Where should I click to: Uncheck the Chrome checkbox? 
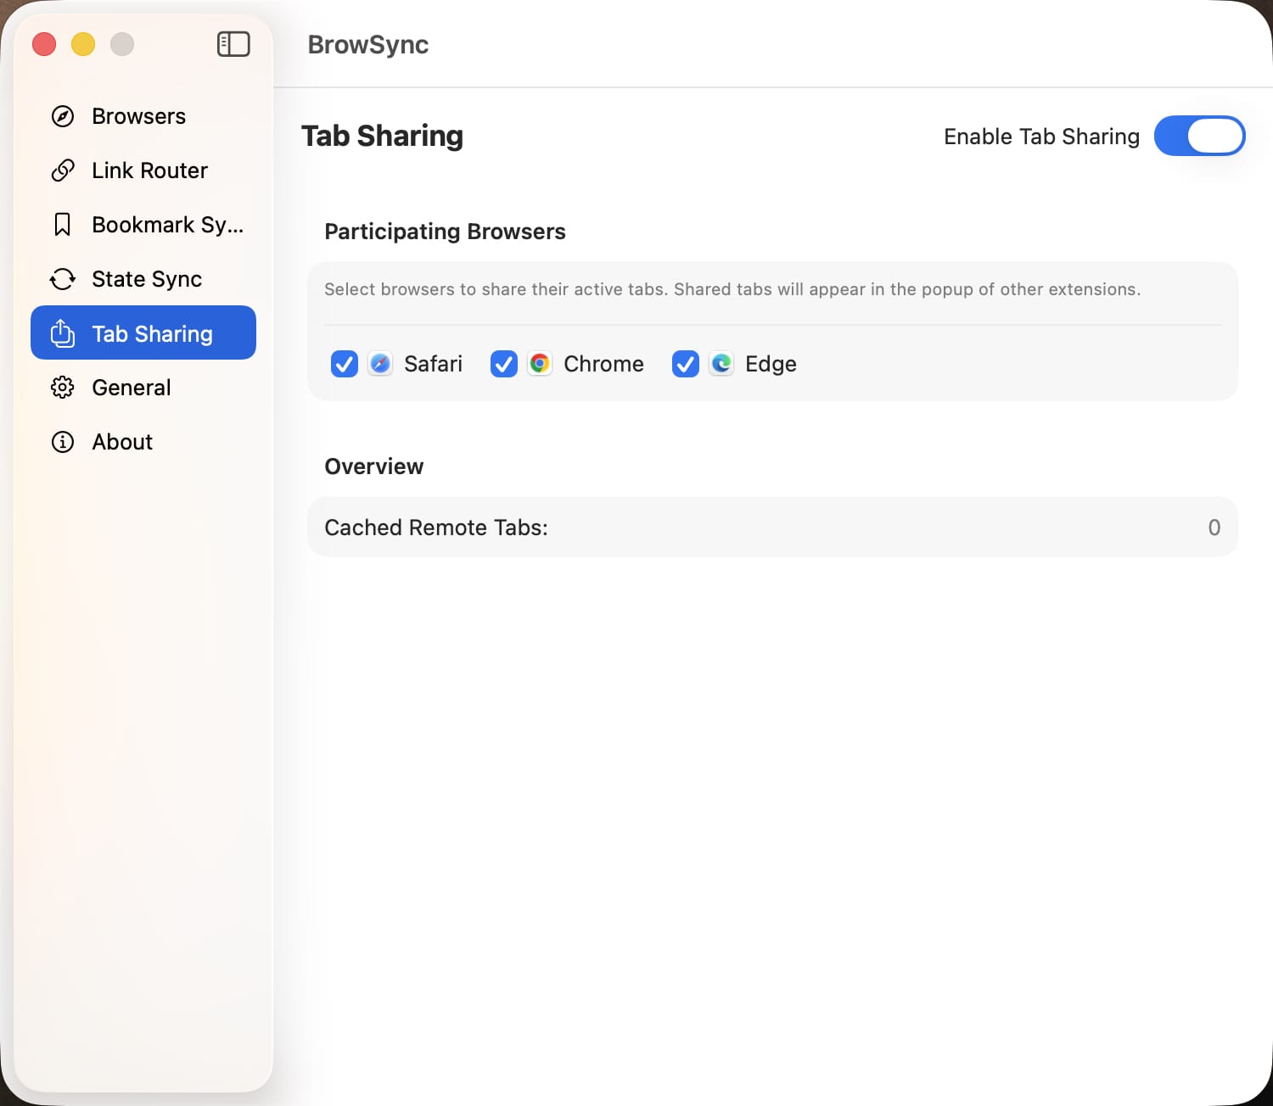pos(504,364)
